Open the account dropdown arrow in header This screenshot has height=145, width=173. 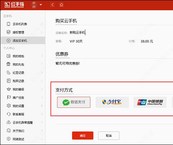[x=41, y=5]
